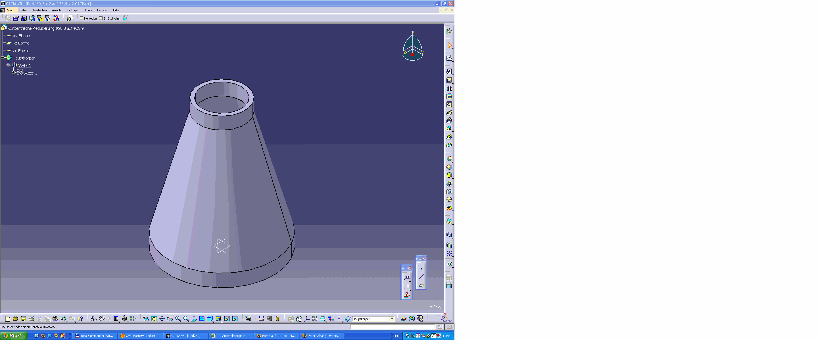Open the Fenster menu
818x340 pixels.
tap(102, 10)
